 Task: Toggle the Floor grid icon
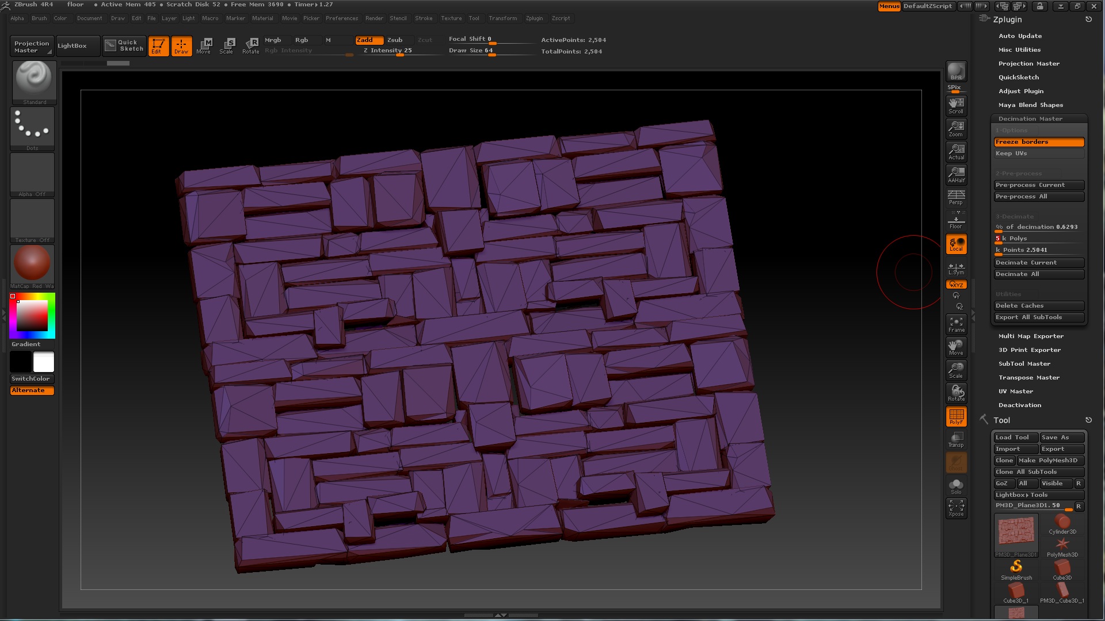(x=956, y=221)
